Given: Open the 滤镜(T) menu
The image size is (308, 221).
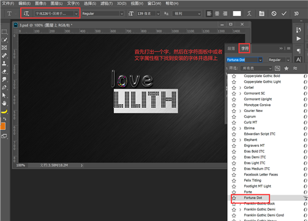Looking at the screenshot, I should (x=107, y=4).
